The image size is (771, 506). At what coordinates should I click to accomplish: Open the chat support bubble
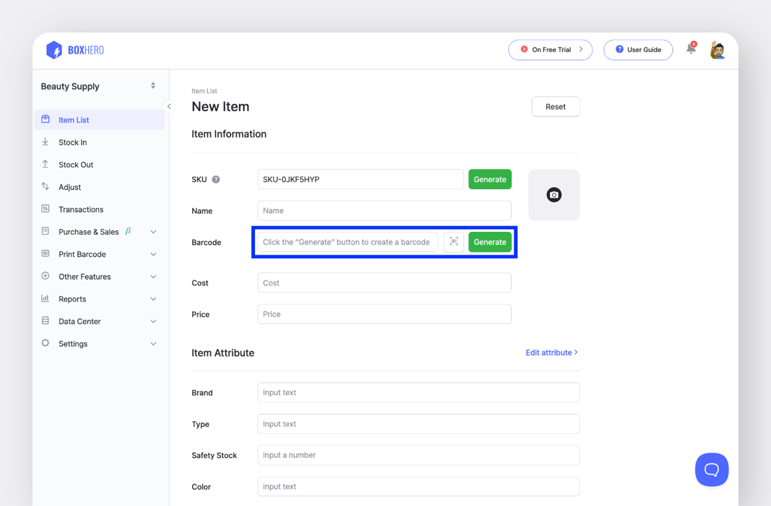pos(712,469)
